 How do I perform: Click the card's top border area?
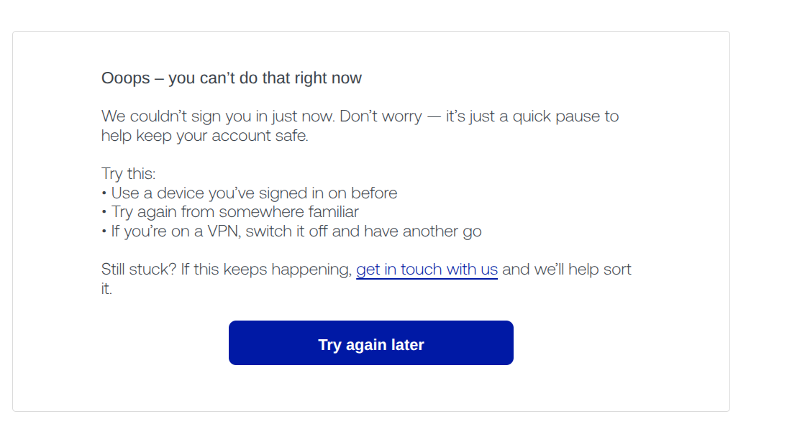(x=370, y=32)
